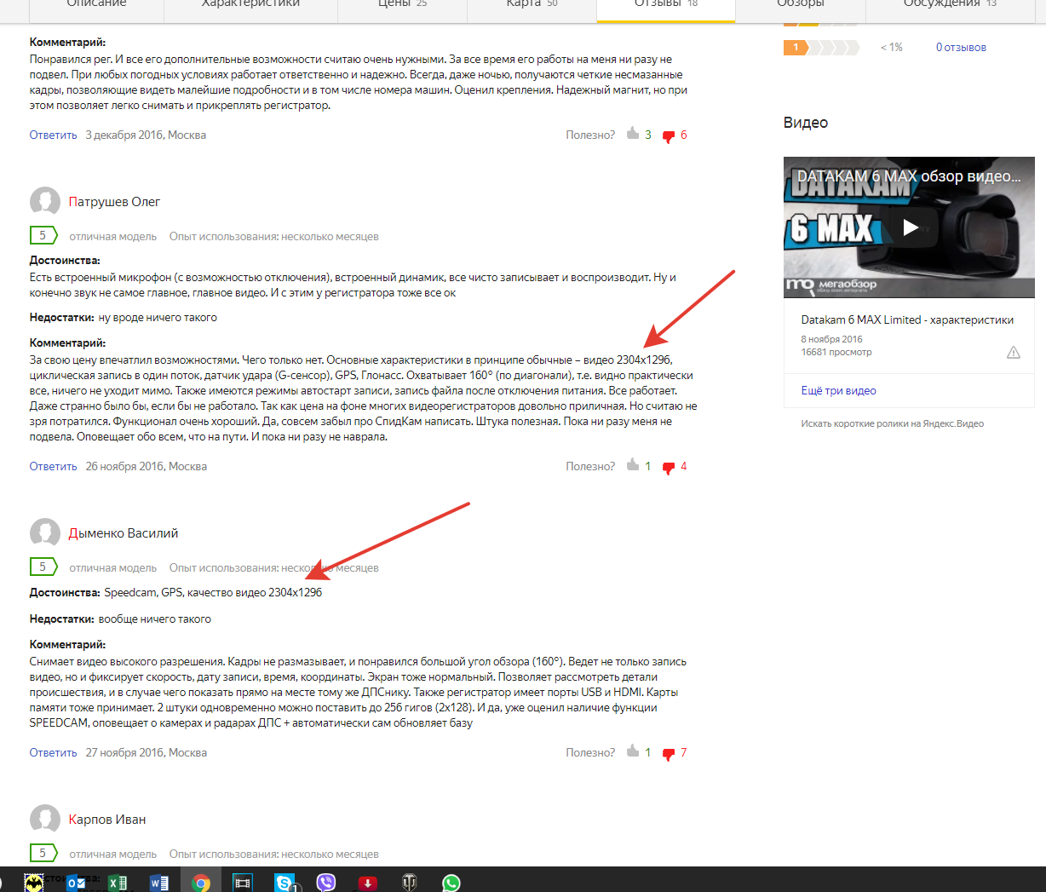Click the video date '8 ноября 2016'
The height and width of the screenshot is (892, 1046).
click(x=831, y=339)
